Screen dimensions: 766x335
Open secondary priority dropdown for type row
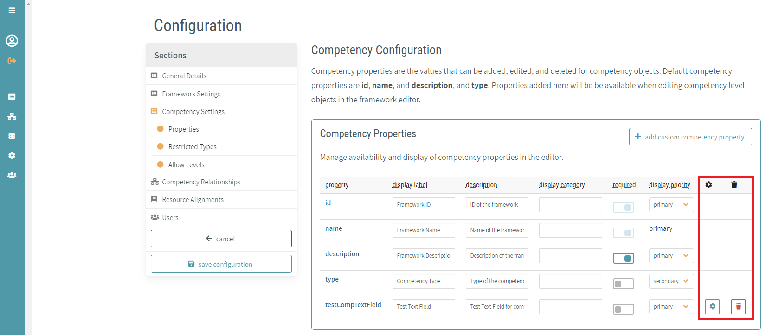click(x=671, y=281)
